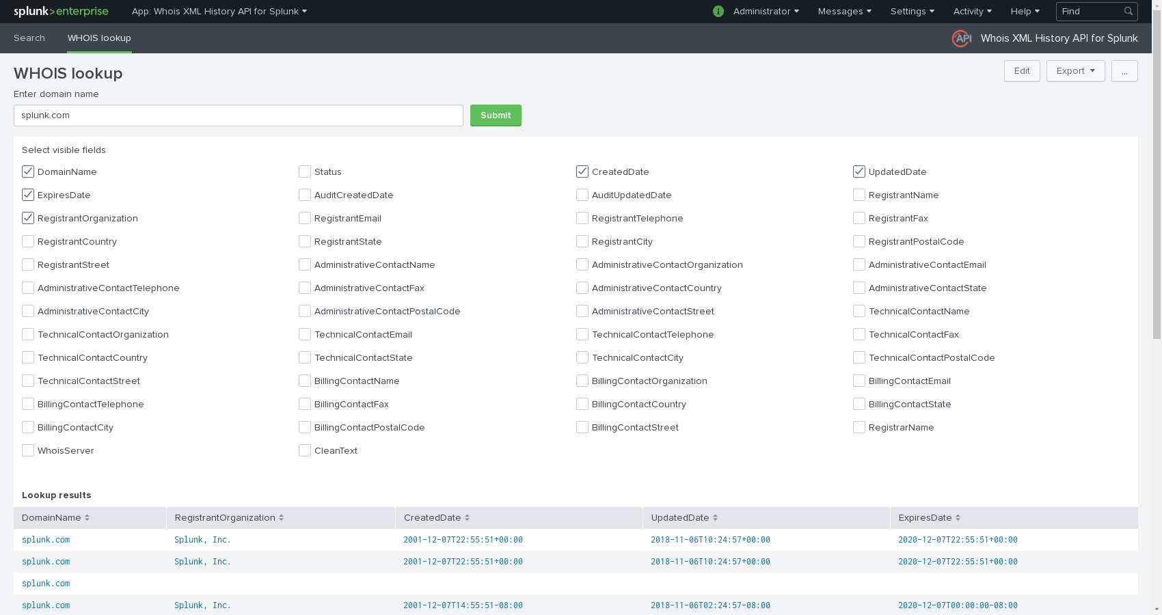The image size is (1162, 615).
Task: Open the Export dropdown button
Action: pos(1076,71)
